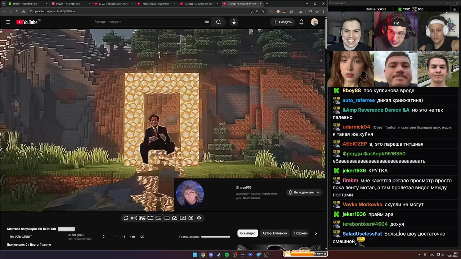Image resolution: width=461 pixels, height=259 pixels.
Task: Go to the YouTube home logo
Action: tap(27, 22)
